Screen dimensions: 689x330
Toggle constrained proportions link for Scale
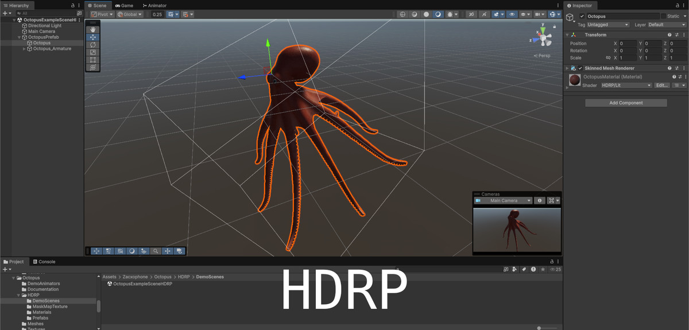608,58
